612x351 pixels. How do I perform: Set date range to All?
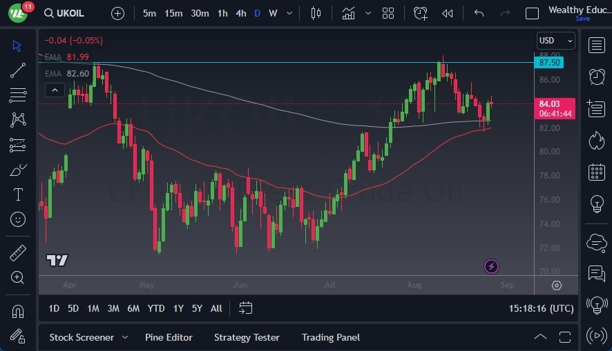[216, 308]
